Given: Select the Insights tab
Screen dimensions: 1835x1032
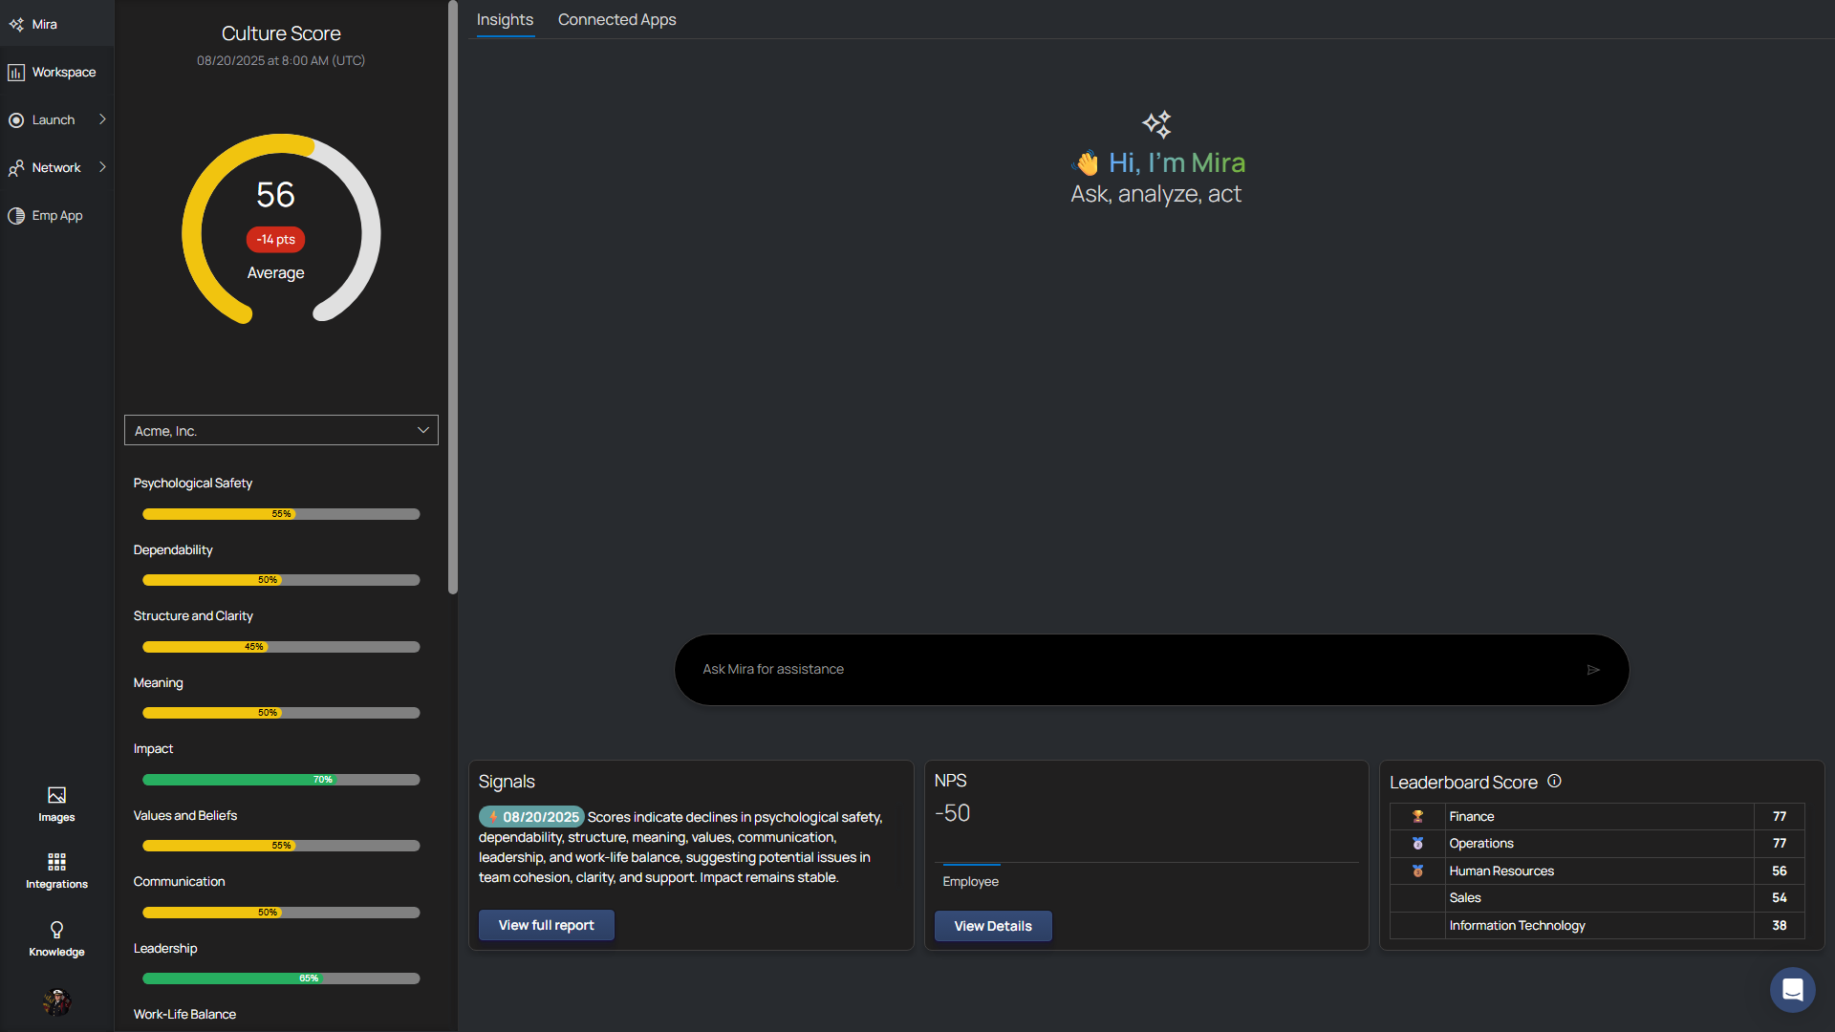Looking at the screenshot, I should coord(505,20).
